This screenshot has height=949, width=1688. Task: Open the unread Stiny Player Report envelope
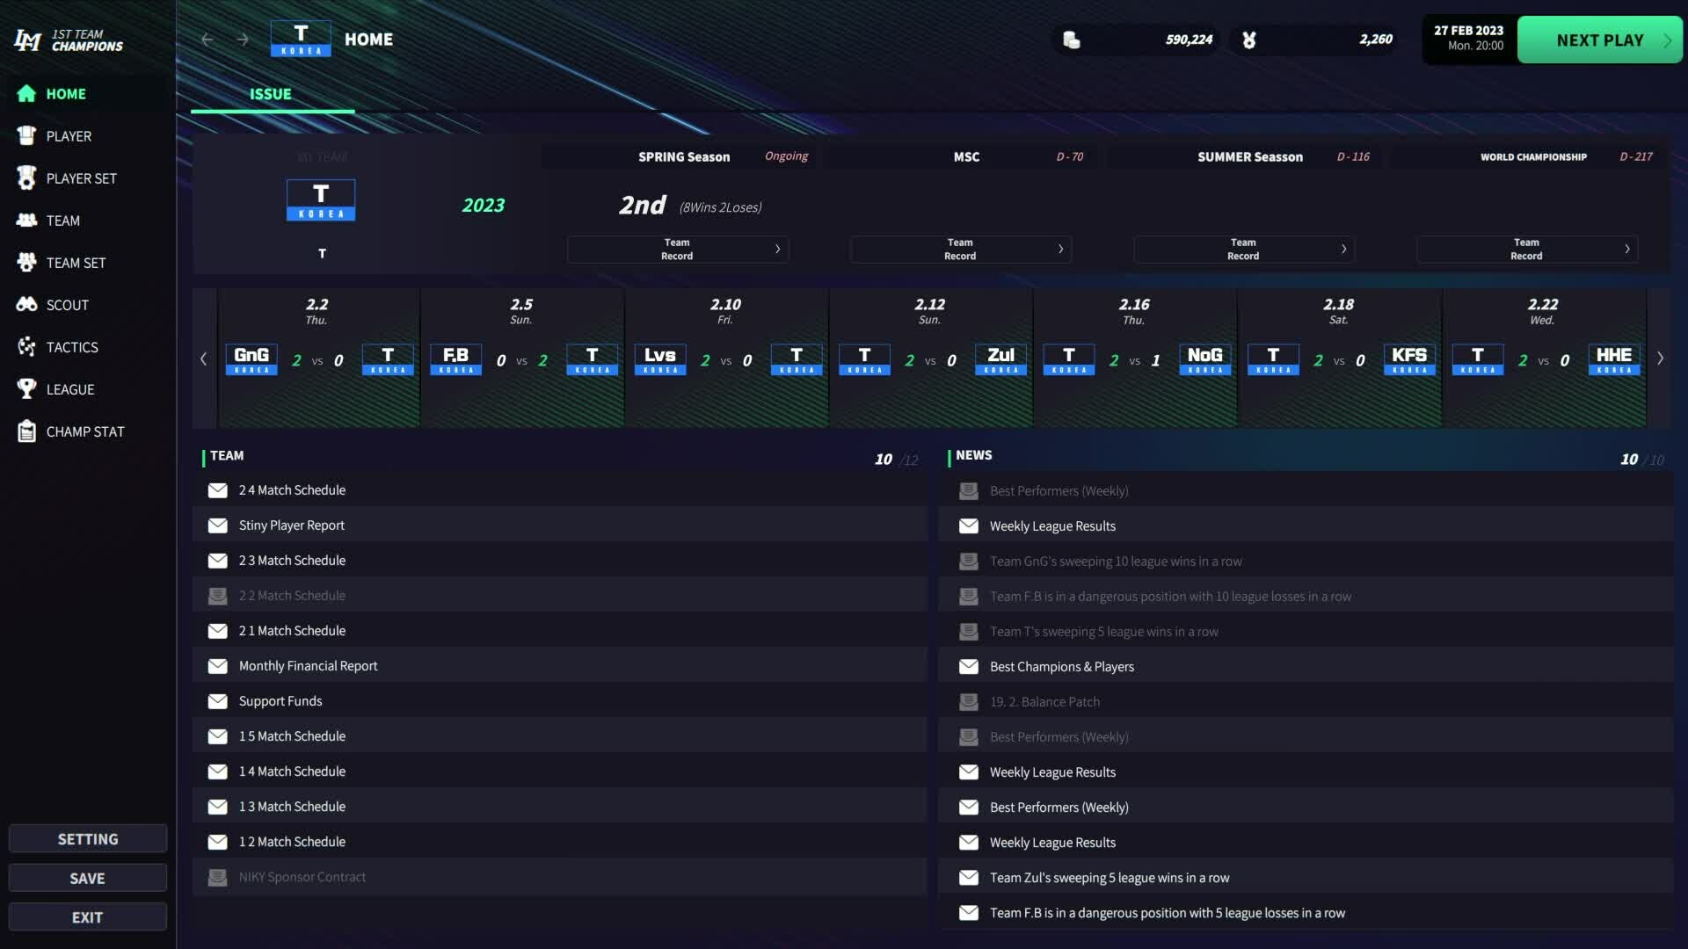(x=217, y=525)
